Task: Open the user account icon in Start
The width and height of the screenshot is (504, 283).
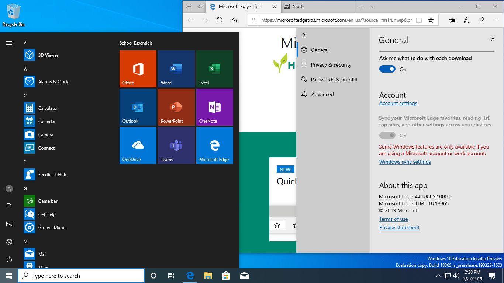Action: coord(9,189)
